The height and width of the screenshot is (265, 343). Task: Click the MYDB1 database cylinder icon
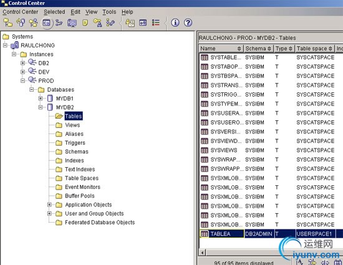click(50, 99)
